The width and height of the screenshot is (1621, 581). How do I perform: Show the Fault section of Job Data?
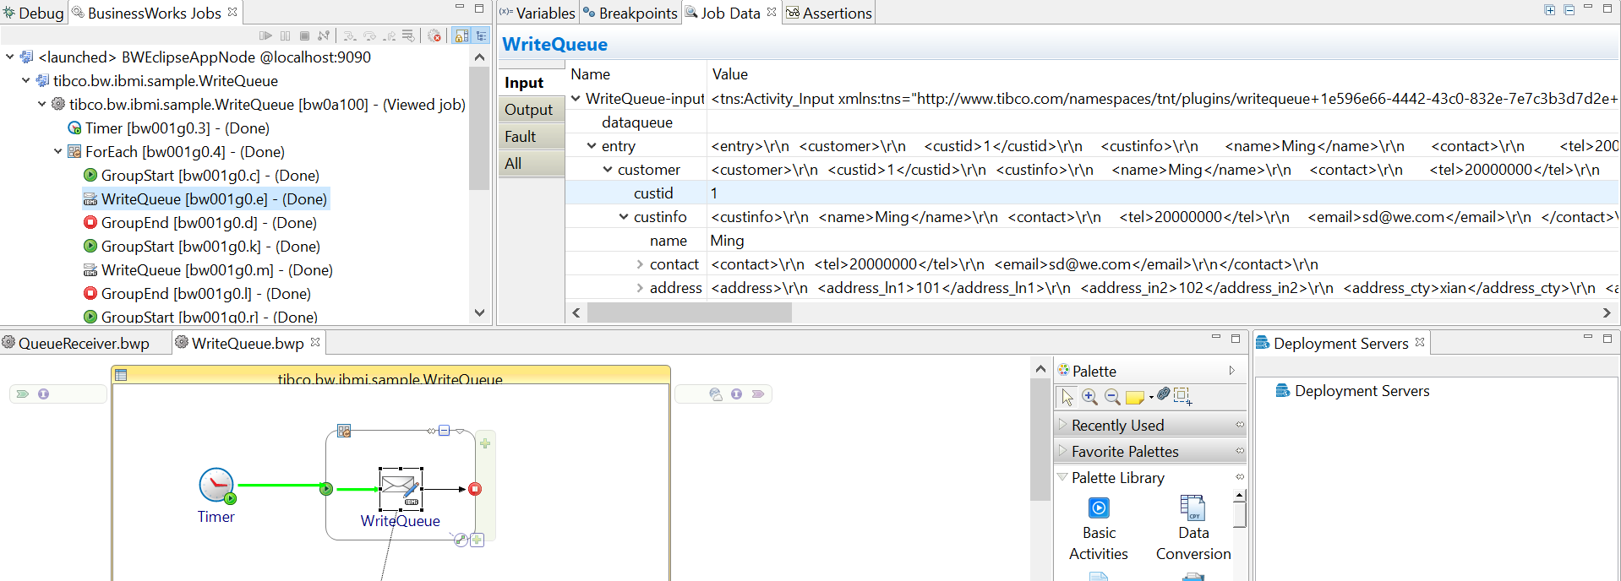pos(521,137)
